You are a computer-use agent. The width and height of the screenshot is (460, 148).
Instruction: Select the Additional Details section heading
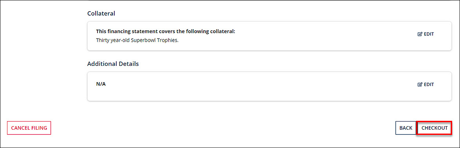(113, 63)
